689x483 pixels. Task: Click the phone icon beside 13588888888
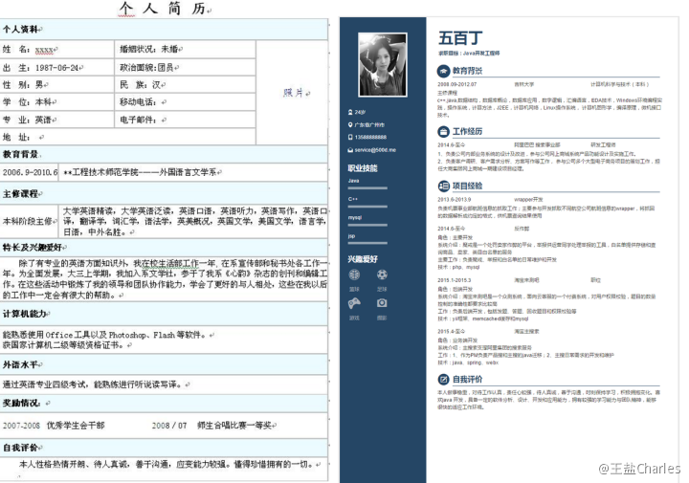pyautogui.click(x=350, y=137)
